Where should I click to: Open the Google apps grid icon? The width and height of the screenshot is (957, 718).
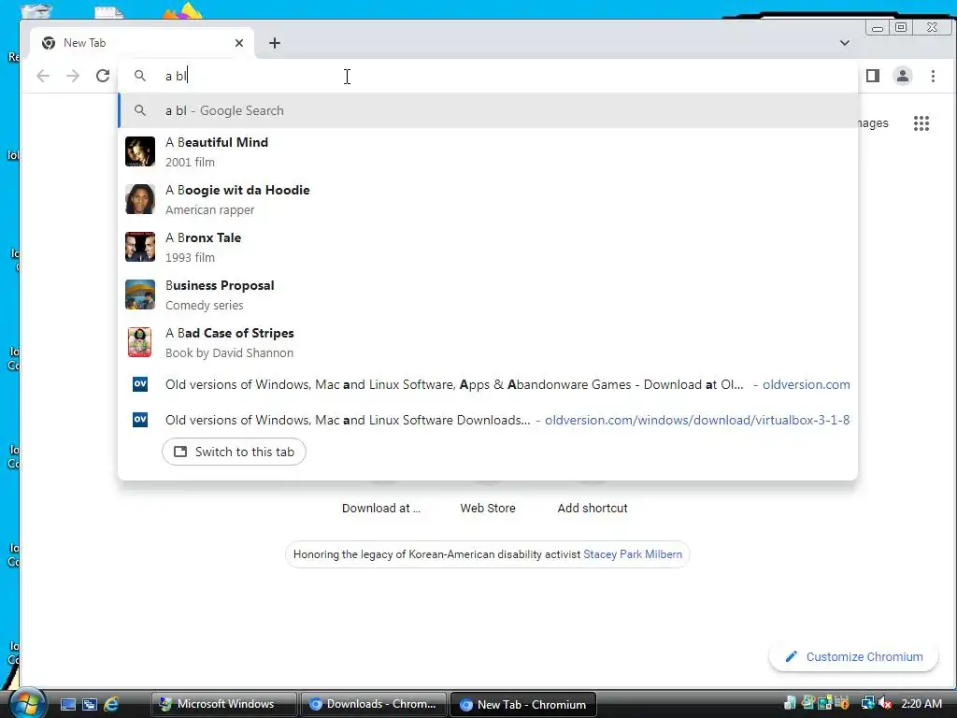coord(921,123)
